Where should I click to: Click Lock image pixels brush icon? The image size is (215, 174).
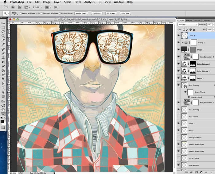[187, 30]
